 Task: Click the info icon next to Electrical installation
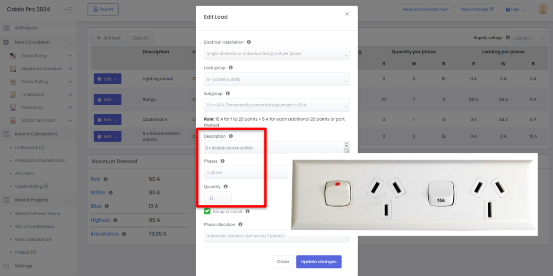(x=249, y=42)
